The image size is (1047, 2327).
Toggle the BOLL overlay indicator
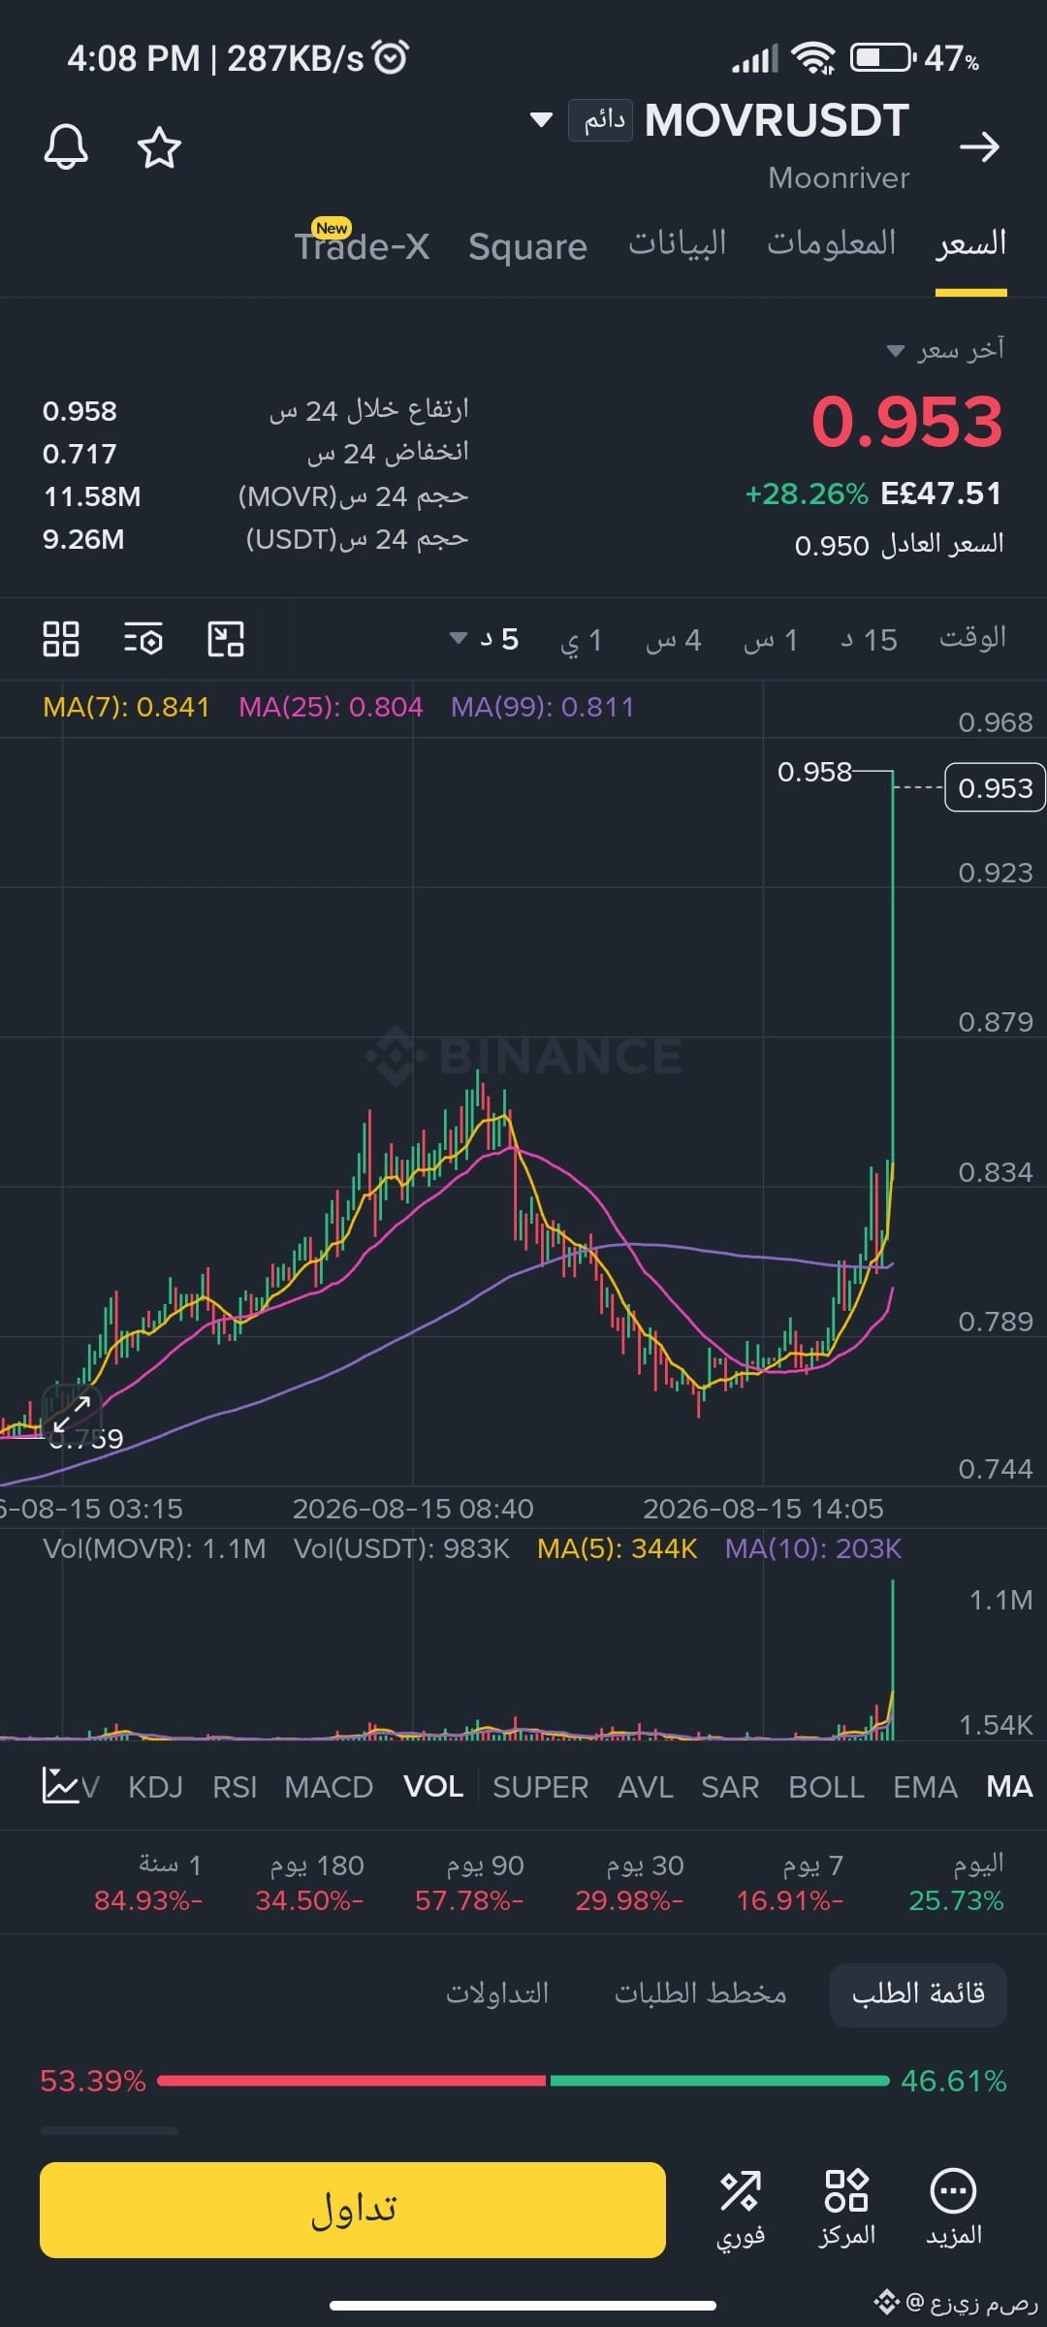tap(826, 1787)
